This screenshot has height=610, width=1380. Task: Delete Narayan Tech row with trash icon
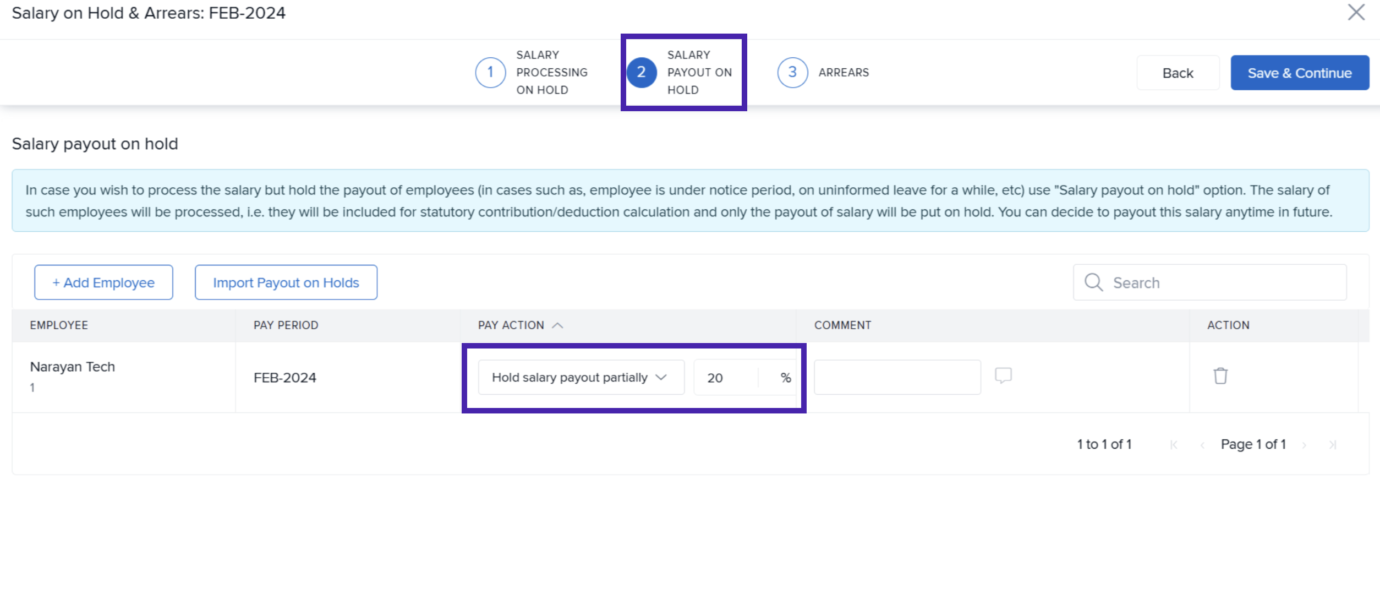(1220, 376)
